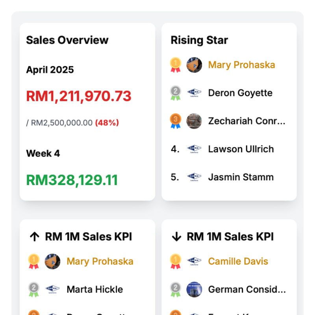
Task: Click Jasmin Stamm's company logo avatar
Action: (x=194, y=177)
